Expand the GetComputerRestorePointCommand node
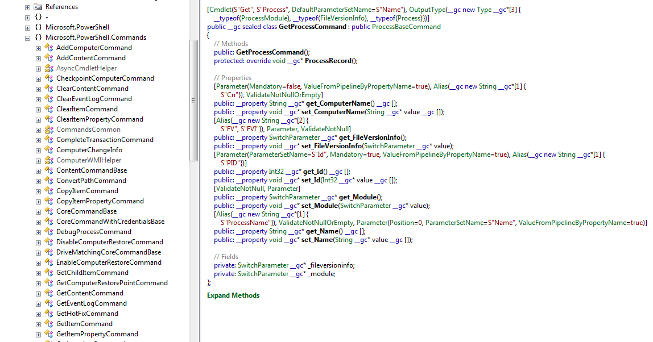The width and height of the screenshot is (653, 342). coord(38,283)
